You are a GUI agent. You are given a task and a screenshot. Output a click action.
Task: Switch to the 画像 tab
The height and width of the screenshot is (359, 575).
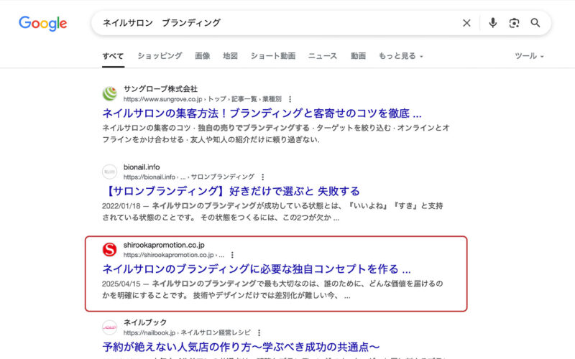point(203,56)
